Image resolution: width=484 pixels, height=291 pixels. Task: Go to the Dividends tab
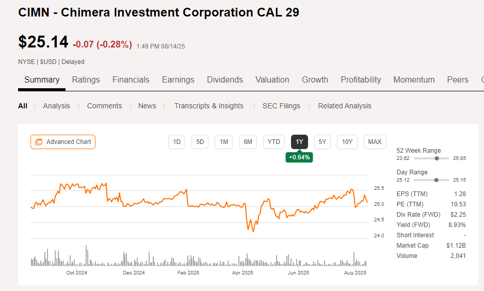225,80
